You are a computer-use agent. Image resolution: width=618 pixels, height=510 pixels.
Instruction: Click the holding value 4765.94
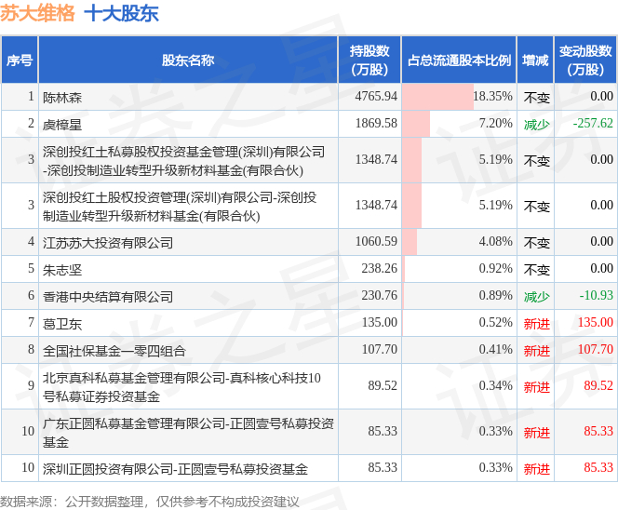tap(376, 96)
